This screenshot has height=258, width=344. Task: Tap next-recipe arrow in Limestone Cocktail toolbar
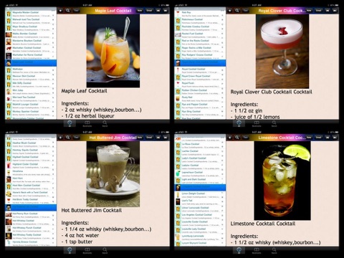335,138
